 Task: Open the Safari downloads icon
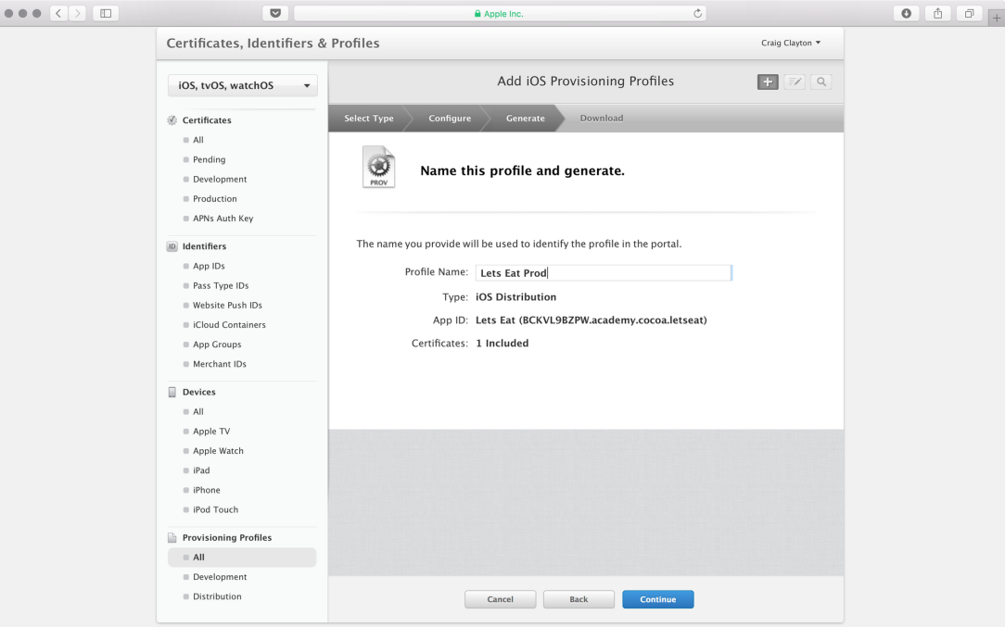click(x=907, y=14)
